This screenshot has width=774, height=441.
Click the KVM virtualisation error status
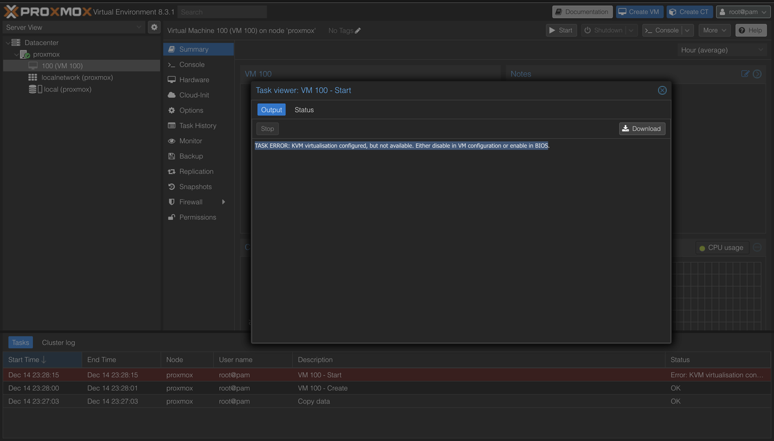coord(717,375)
